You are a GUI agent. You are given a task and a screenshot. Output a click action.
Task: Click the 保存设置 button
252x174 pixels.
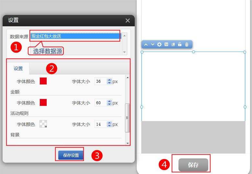coord(71,155)
